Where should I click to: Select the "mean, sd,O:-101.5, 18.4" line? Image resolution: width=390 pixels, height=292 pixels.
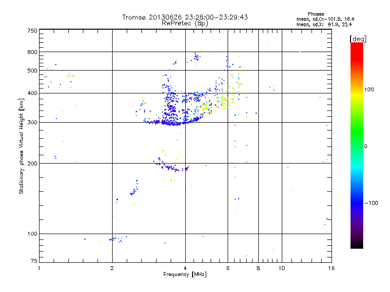pos(325,19)
